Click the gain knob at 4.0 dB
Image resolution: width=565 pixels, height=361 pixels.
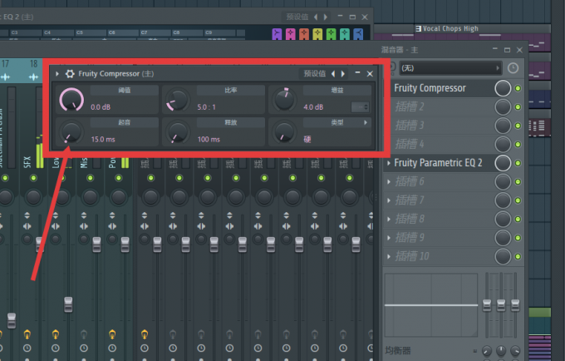pyautogui.click(x=284, y=100)
